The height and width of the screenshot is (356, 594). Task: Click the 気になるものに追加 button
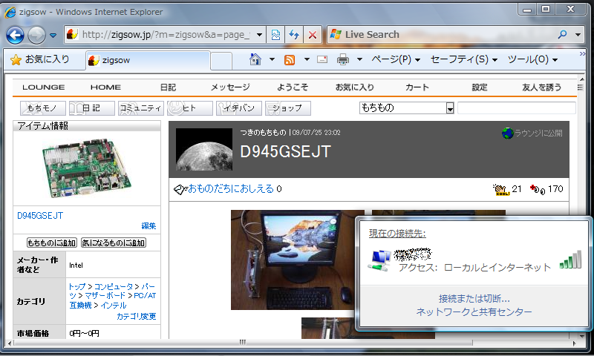pos(114,243)
